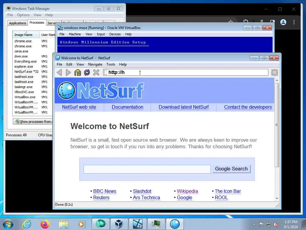The image size is (306, 230).
Task: Switch to Task Manager Applications tab
Action: [x=18, y=23]
